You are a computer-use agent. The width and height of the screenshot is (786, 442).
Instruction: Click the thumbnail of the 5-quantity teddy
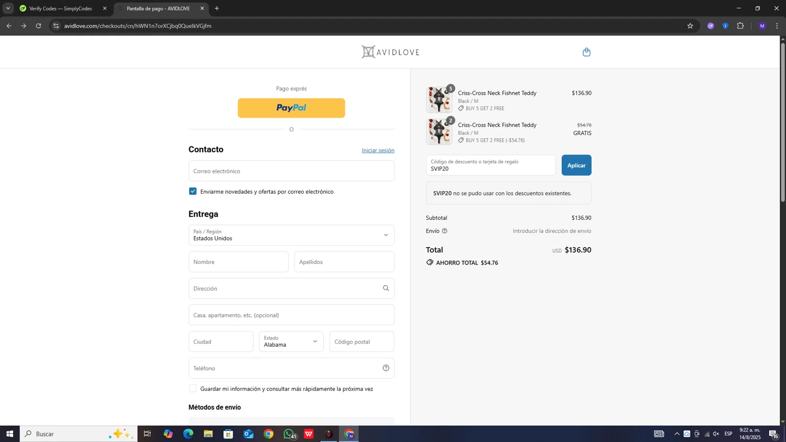point(439,100)
